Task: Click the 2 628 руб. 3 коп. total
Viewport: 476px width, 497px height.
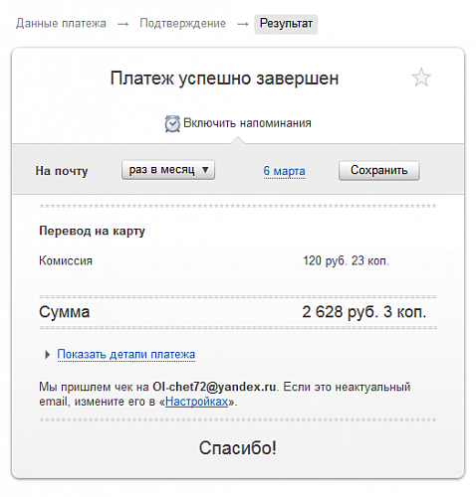Action: coord(363,312)
